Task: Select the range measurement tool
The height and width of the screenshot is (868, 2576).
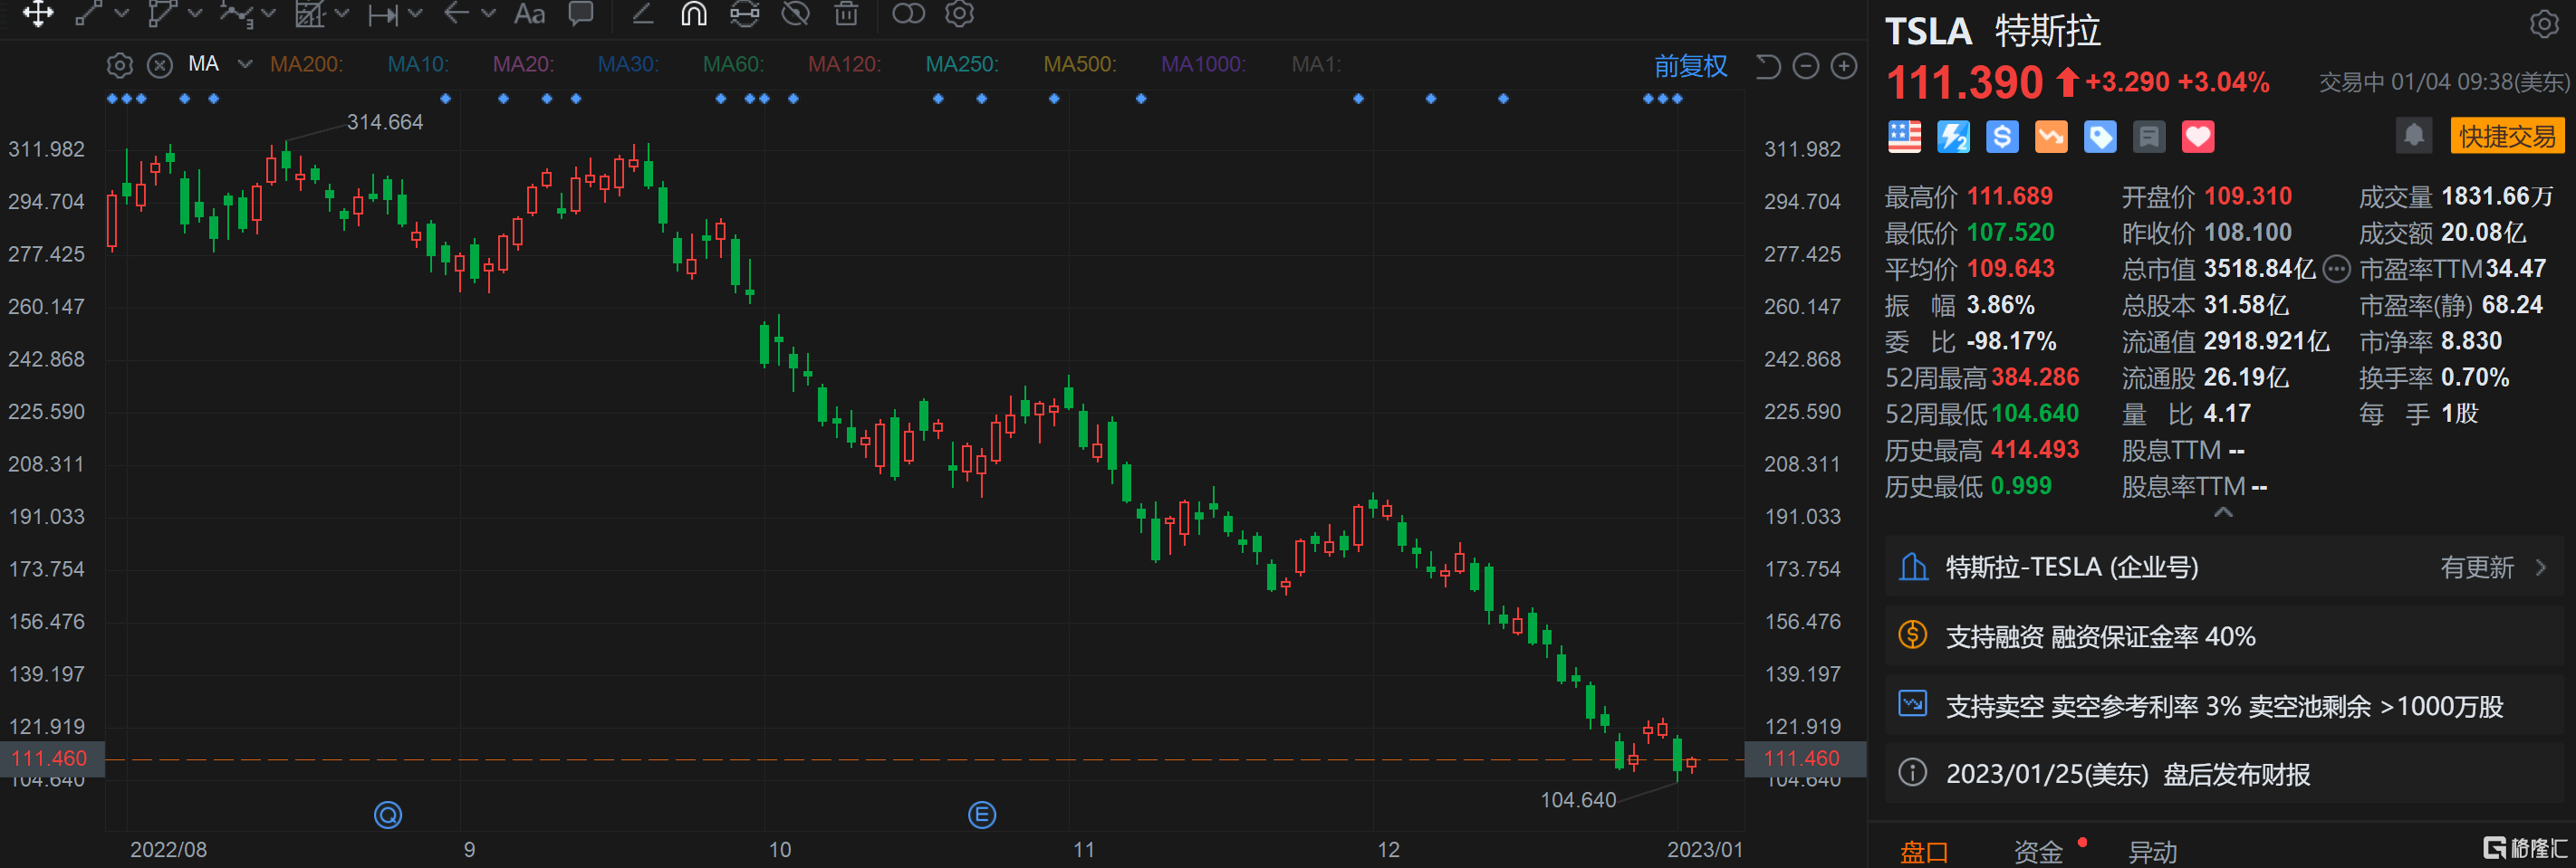Action: (383, 14)
